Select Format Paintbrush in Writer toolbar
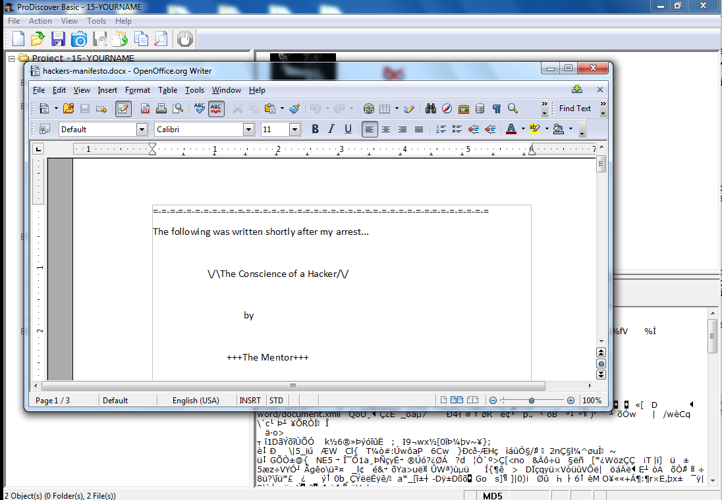The image size is (722, 500). pos(294,109)
